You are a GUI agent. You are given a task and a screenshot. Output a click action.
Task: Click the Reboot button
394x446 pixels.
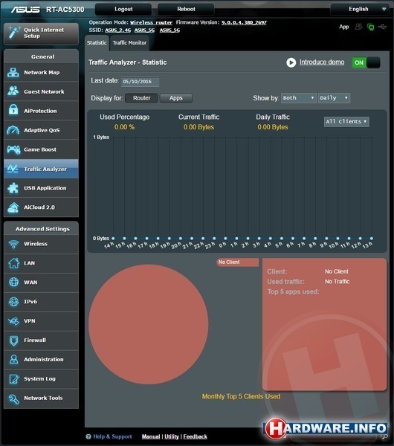point(186,9)
